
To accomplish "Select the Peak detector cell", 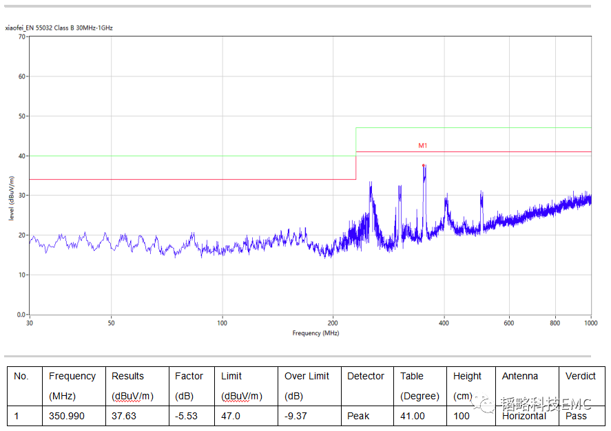I will pos(358,416).
